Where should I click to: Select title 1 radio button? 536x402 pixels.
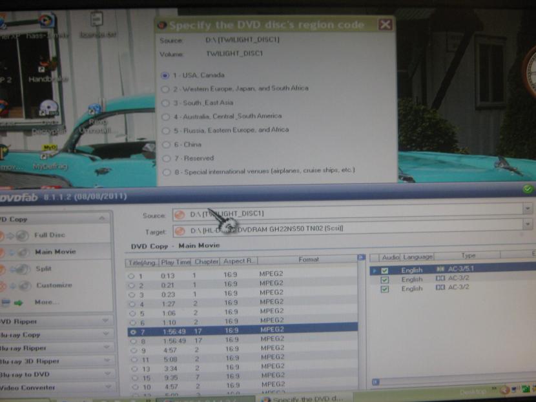(x=131, y=276)
